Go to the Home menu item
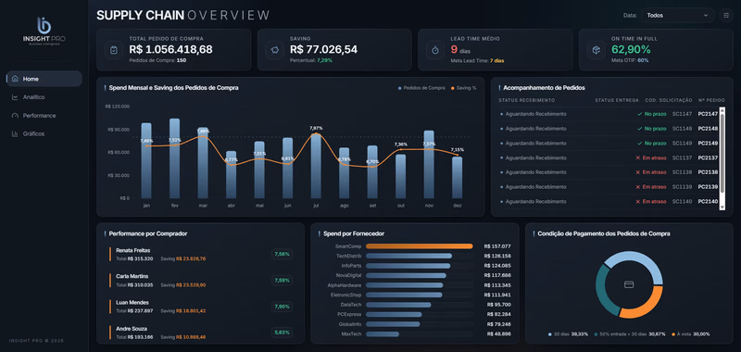The image size is (741, 352). [x=44, y=79]
